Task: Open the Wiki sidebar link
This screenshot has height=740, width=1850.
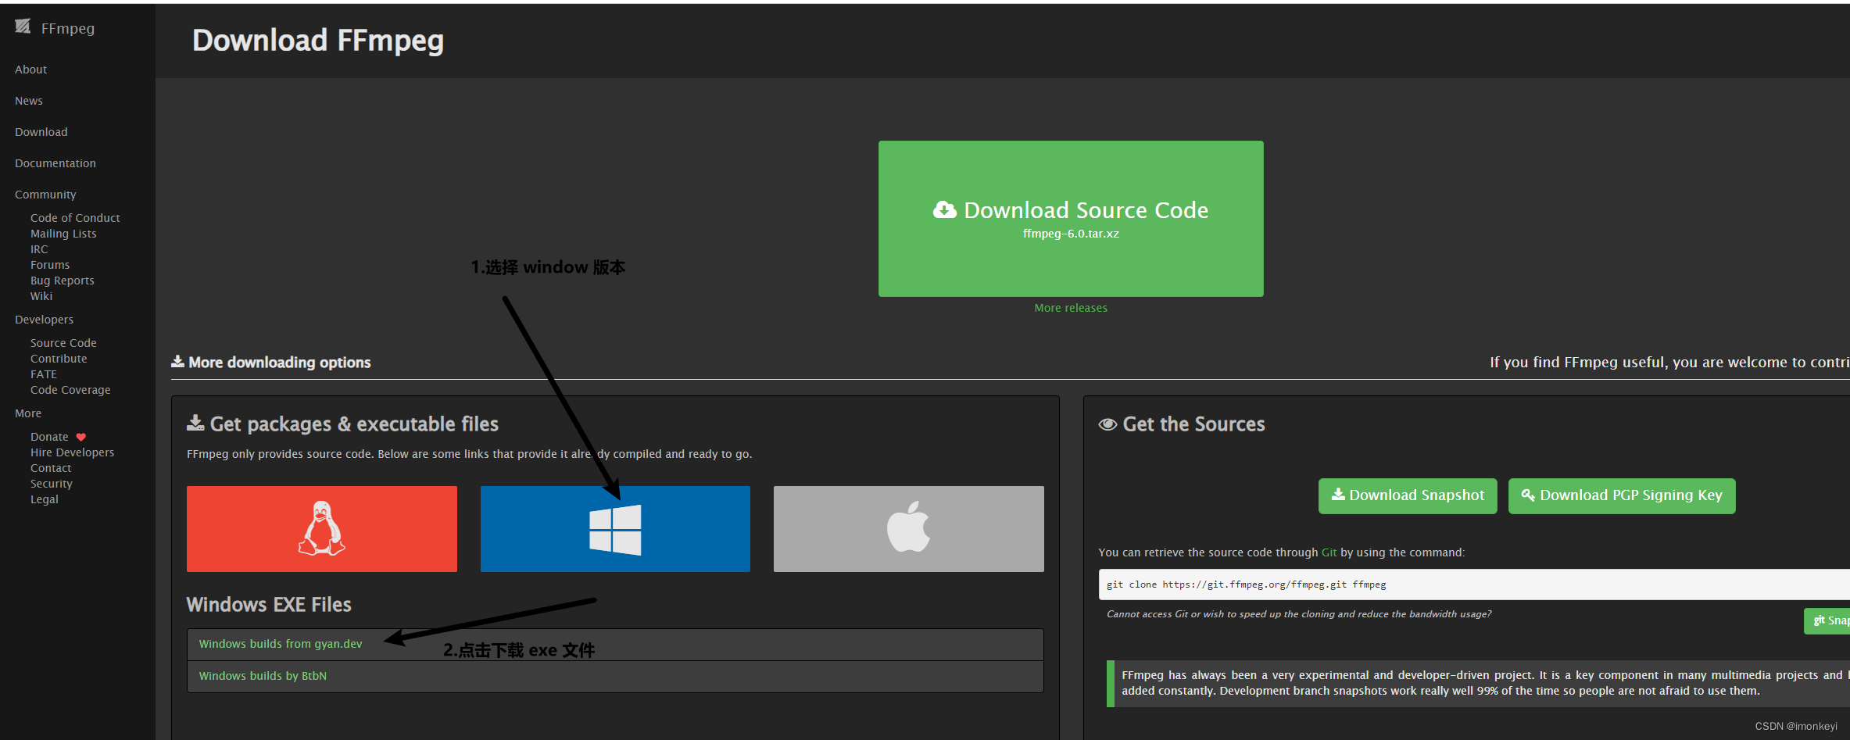Action: point(41,296)
